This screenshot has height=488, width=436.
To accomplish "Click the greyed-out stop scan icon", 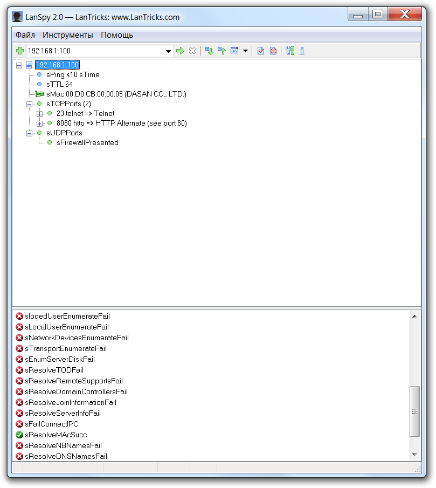I will (x=192, y=51).
